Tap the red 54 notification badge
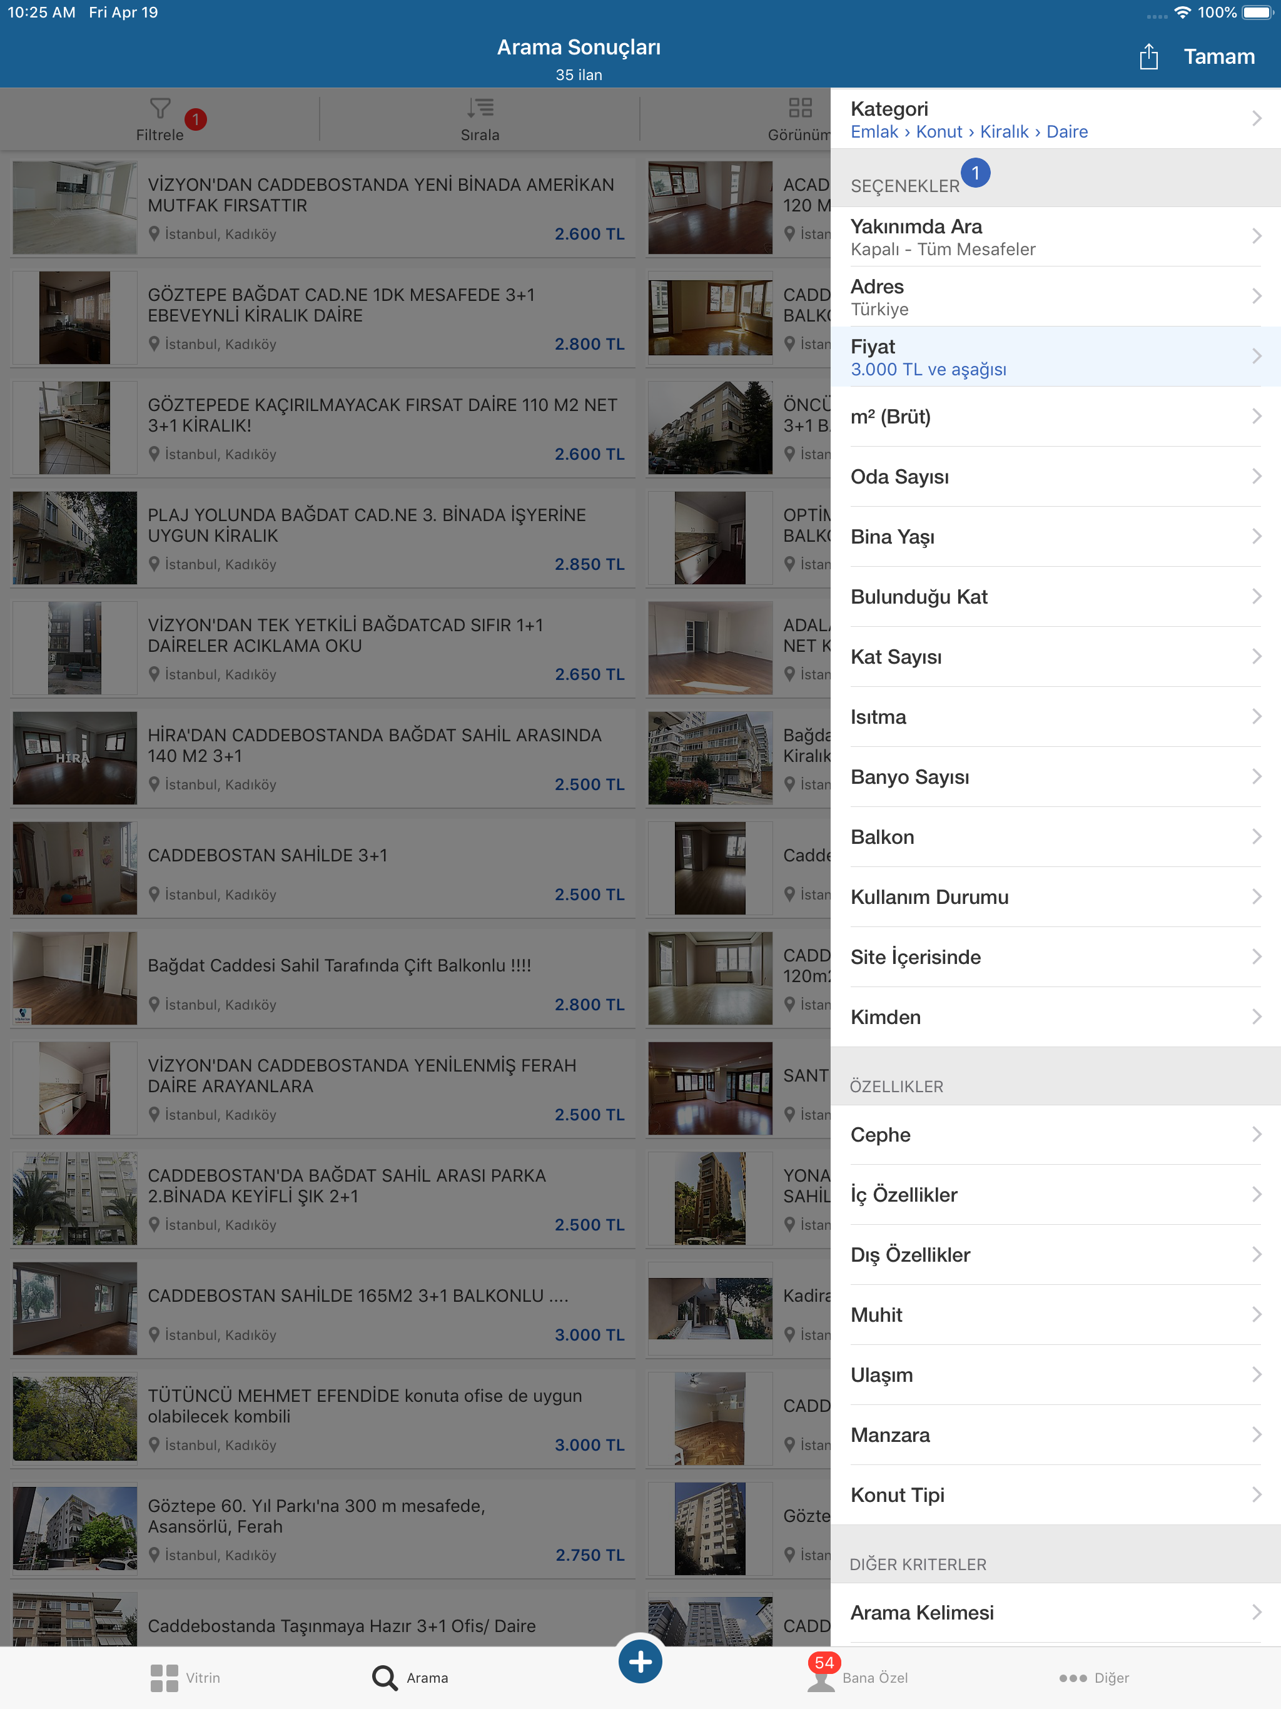This screenshot has width=1281, height=1709. click(824, 1663)
